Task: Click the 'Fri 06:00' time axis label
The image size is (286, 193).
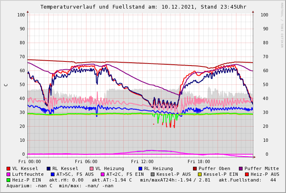Action: pyautogui.click(x=86, y=161)
